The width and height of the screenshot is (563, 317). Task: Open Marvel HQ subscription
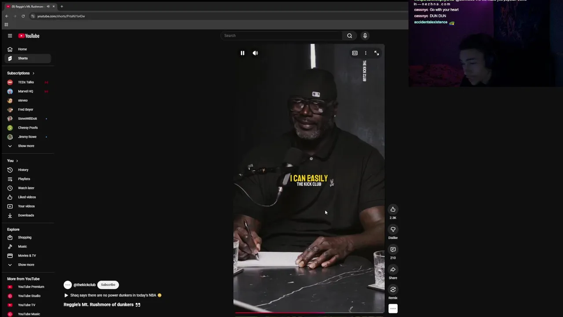tap(28, 91)
